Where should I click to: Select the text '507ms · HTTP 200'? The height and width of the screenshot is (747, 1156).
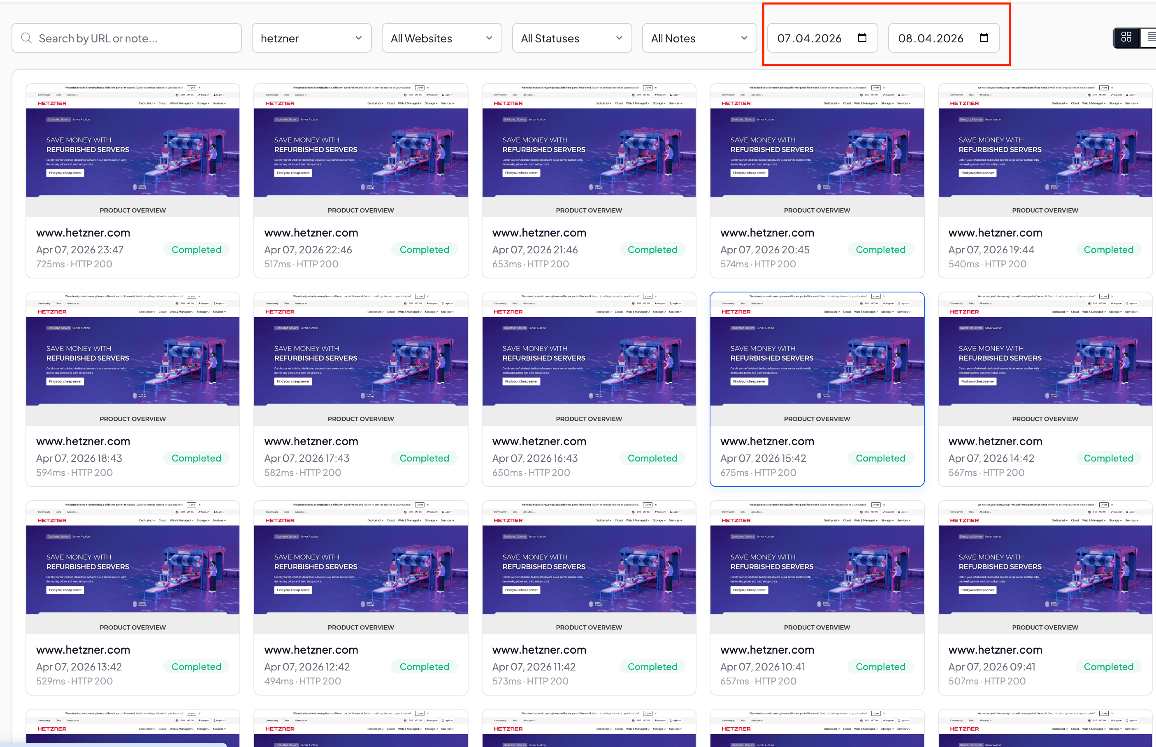point(987,681)
